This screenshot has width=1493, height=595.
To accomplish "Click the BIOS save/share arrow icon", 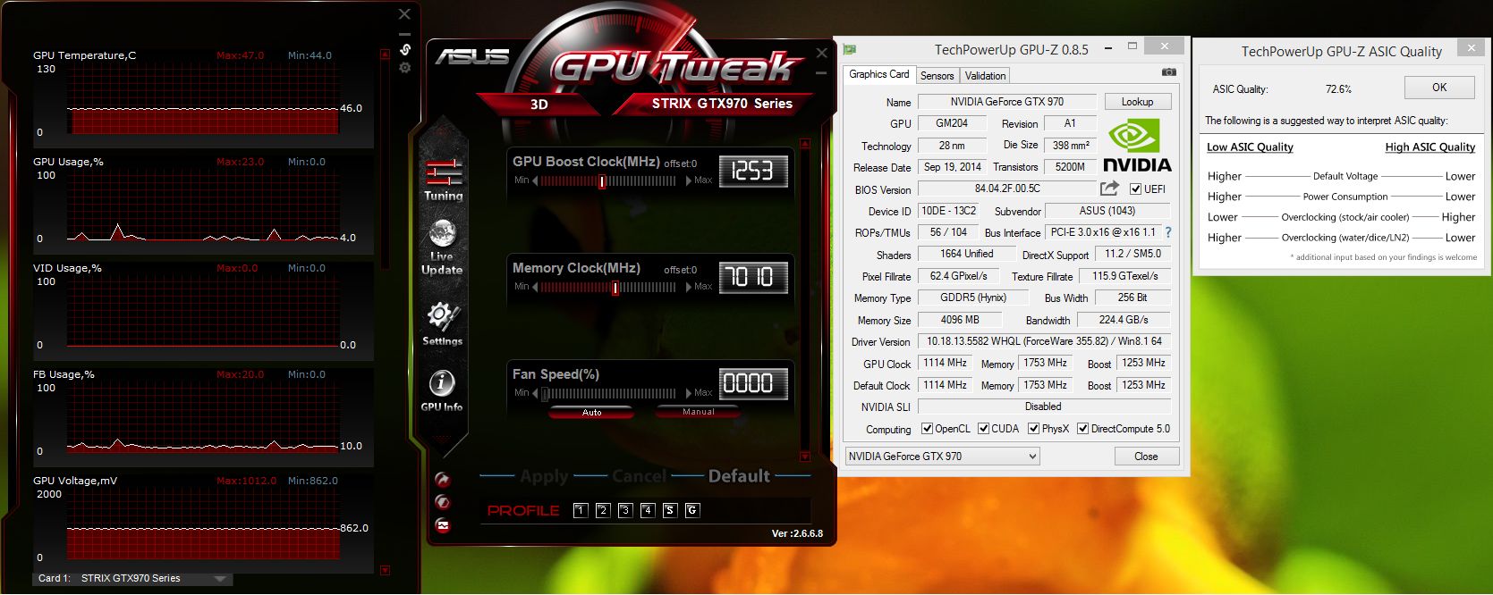I will (x=1109, y=189).
